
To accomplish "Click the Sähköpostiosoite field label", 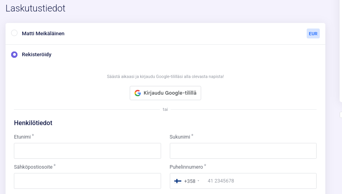I will 33,167.
